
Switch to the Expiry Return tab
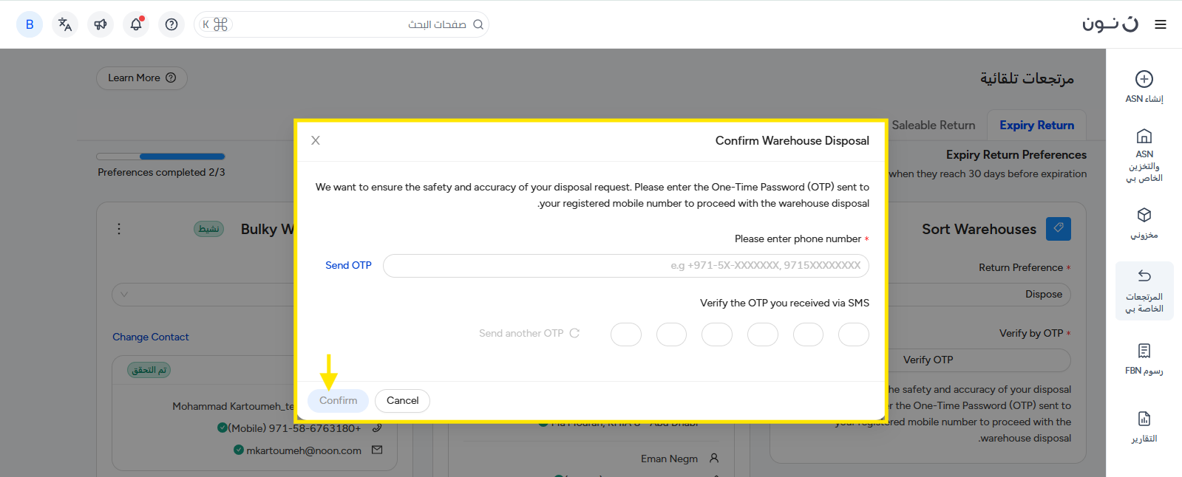[1036, 126]
